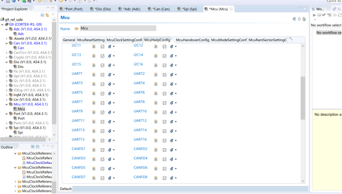Click the refresh icon in Mcu editor header

pos(294,19)
